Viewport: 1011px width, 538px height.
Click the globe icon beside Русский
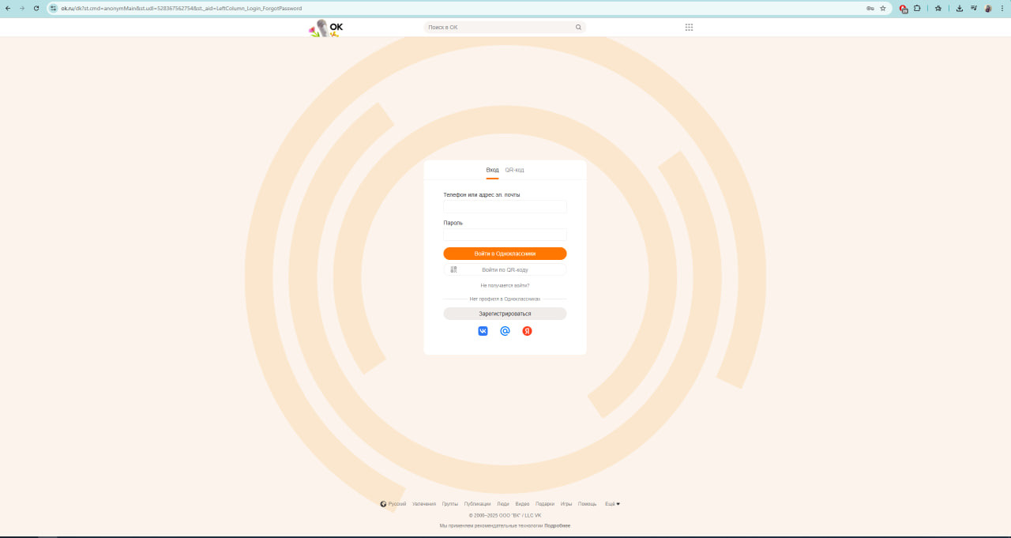(x=383, y=504)
